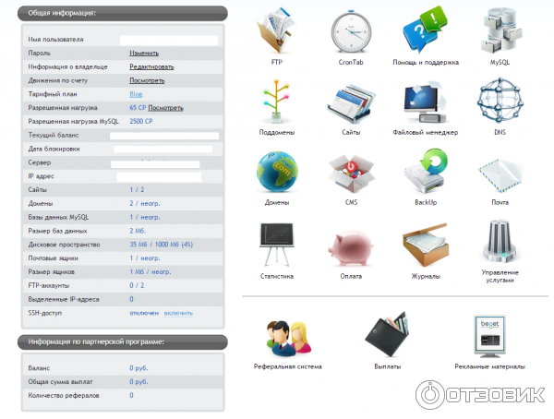This screenshot has width=554, height=419.
Task: Click Изменить next to Пароль
Action: [144, 54]
